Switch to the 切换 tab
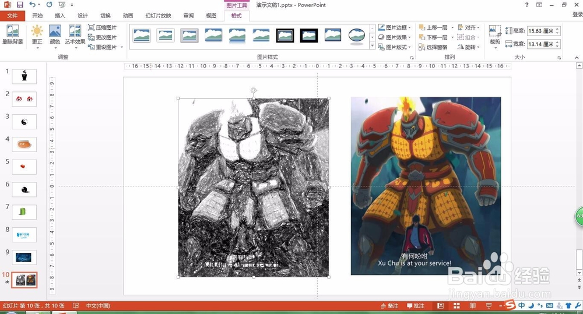 pos(105,16)
